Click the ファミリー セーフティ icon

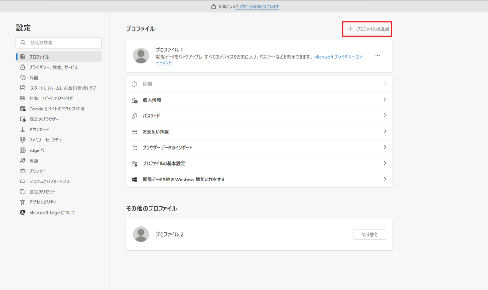coord(23,140)
